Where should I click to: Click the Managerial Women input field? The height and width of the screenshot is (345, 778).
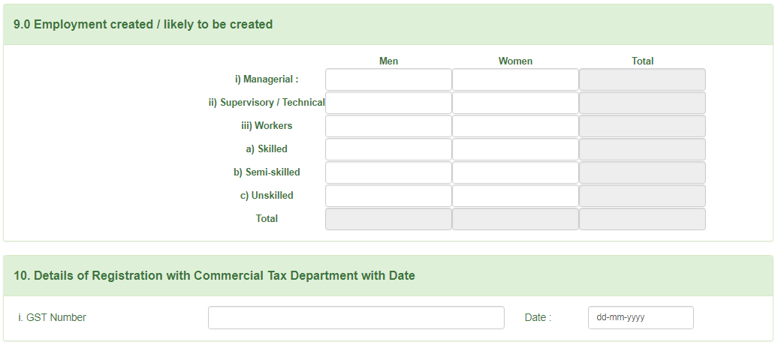tap(515, 79)
